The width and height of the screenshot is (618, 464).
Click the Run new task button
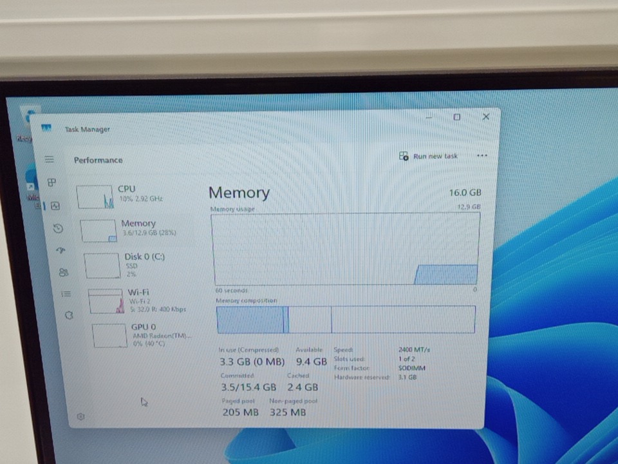[428, 156]
